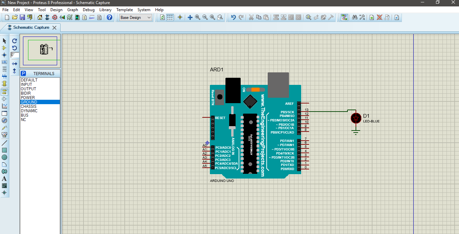The image size is (459, 234).
Task: Select the Text Script Mode tool
Action: point(4,69)
